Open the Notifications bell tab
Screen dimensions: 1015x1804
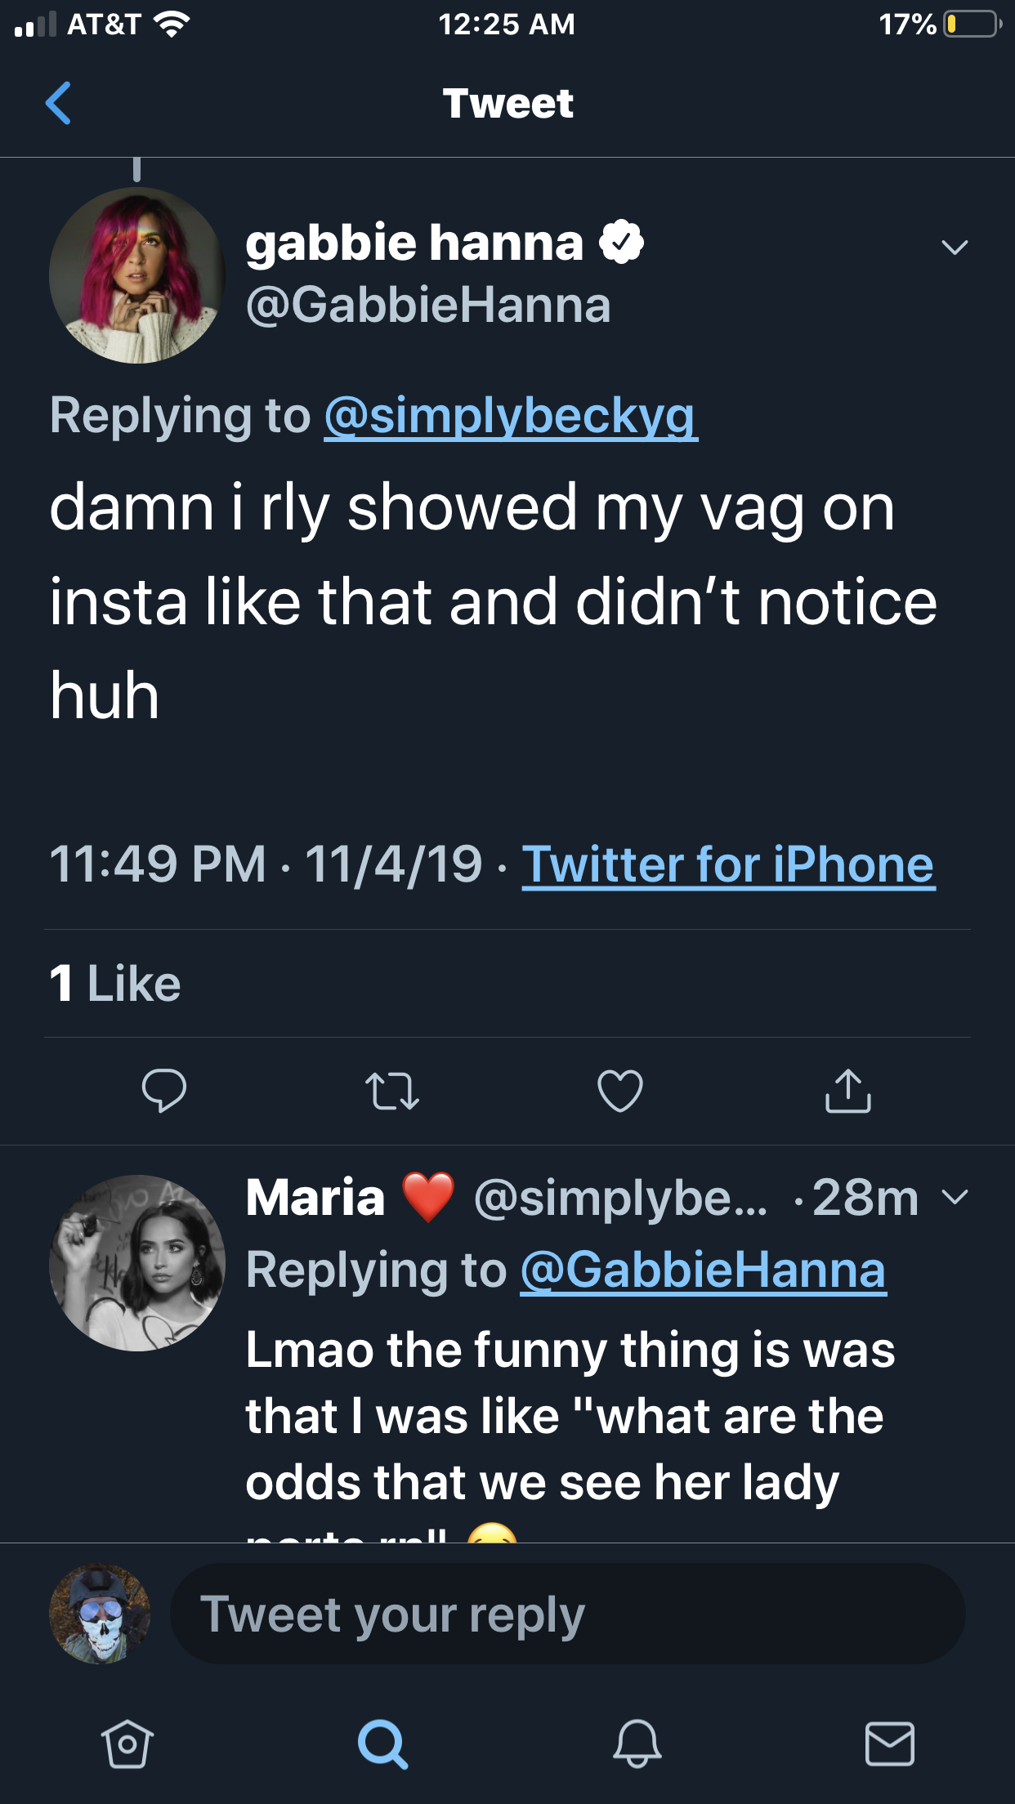(x=637, y=1744)
